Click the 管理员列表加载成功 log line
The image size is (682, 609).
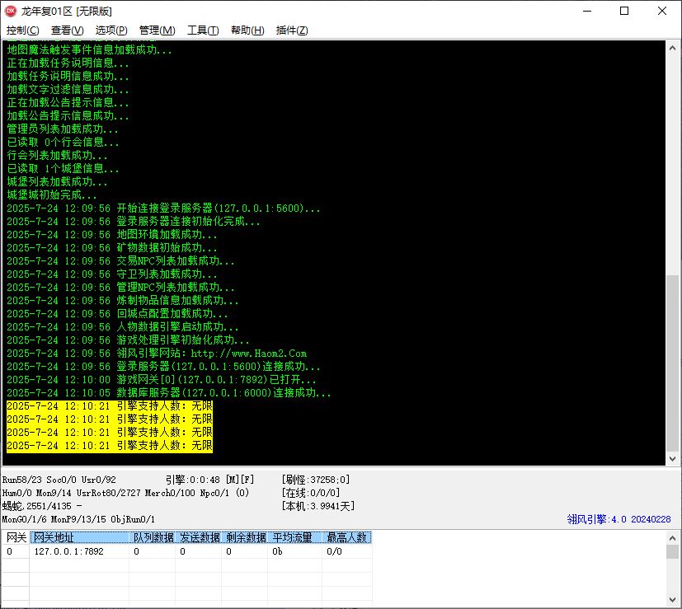(x=62, y=129)
